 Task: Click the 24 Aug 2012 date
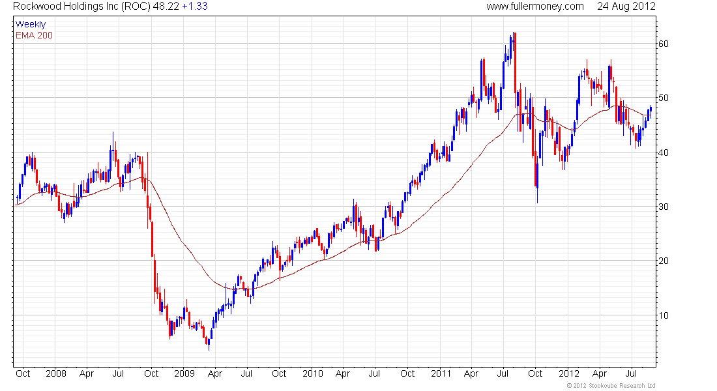pyautogui.click(x=626, y=7)
